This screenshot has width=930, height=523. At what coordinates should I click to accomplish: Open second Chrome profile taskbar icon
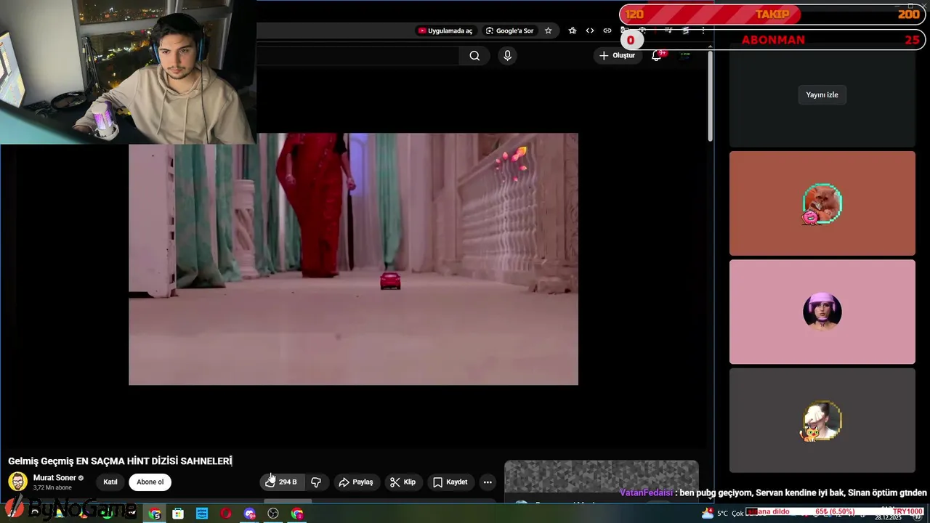pos(297,514)
